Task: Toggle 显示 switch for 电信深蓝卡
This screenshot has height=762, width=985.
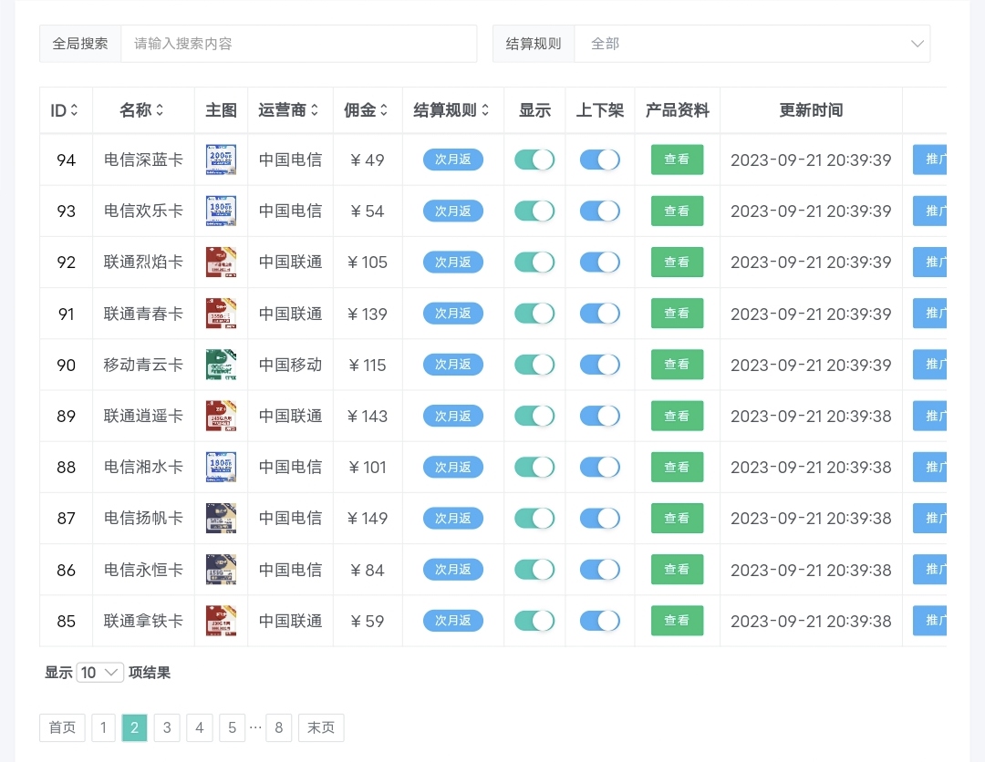Action: pos(534,160)
